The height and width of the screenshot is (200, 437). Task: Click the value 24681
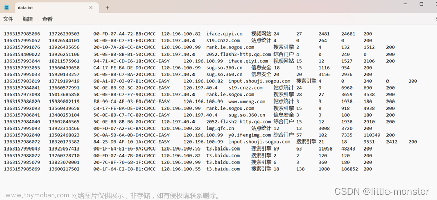point(348,34)
